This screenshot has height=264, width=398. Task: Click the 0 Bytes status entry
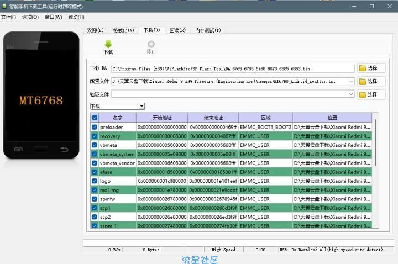pos(151,250)
